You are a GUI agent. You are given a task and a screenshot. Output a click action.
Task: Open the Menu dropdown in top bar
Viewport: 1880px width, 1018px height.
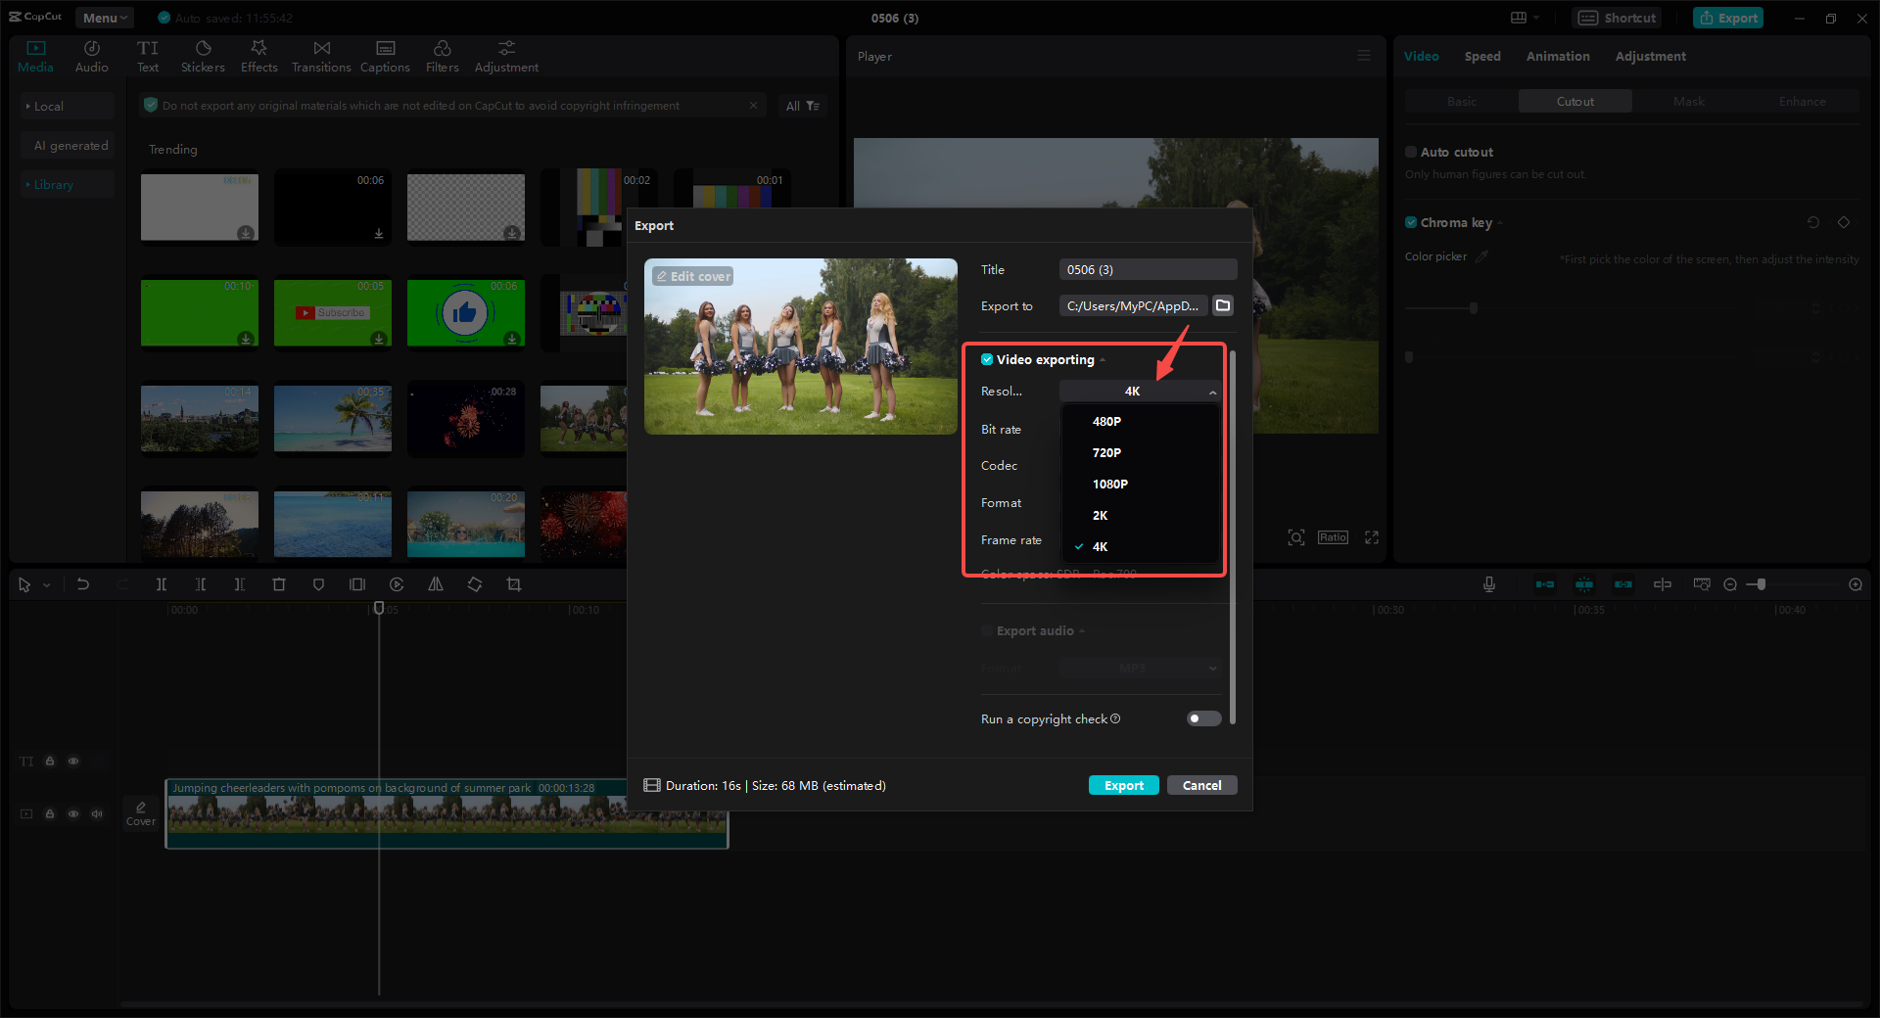[x=104, y=17]
